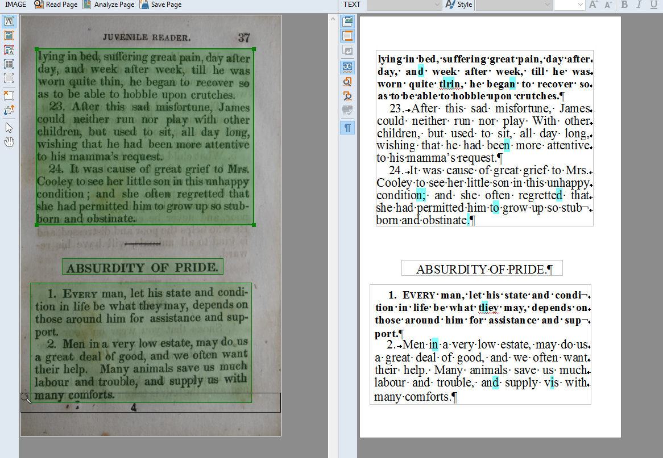Enable bold formatting
The height and width of the screenshot is (458, 663).
(624, 5)
